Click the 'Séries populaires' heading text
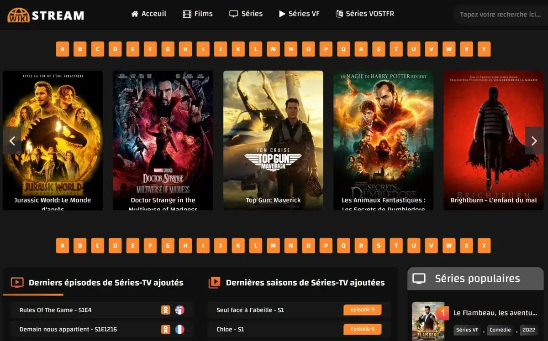The height and width of the screenshot is (341, 548). (x=477, y=279)
